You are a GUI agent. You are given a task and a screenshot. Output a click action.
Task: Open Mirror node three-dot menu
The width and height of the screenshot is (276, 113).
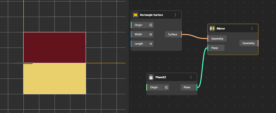pos(252,28)
